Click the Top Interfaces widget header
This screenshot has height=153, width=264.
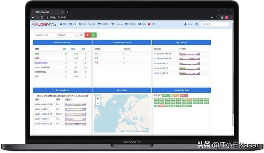click(x=62, y=90)
